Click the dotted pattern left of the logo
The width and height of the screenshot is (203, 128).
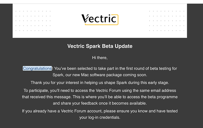pos(33,21)
